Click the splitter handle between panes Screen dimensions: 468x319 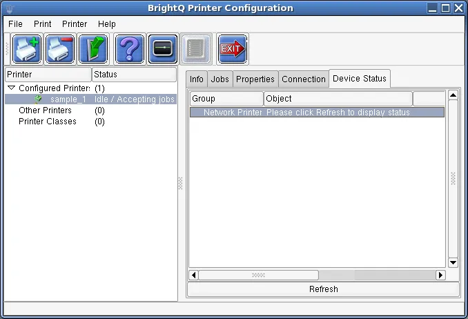click(180, 184)
